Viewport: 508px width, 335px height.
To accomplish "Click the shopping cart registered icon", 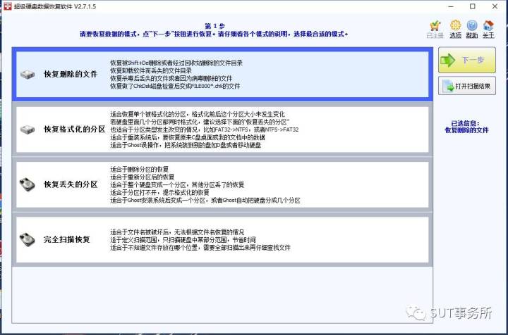I will [435, 26].
